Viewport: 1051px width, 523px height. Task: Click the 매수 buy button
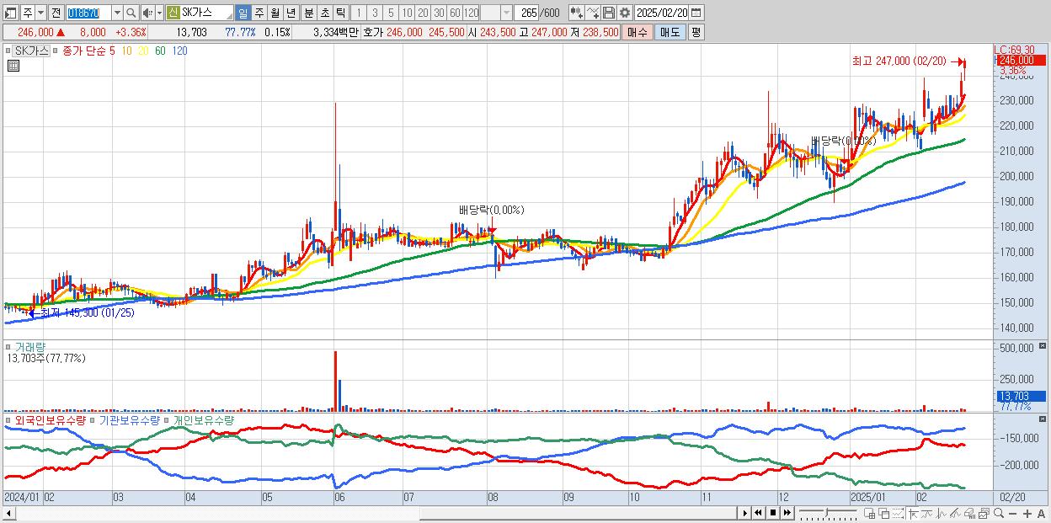[x=638, y=32]
